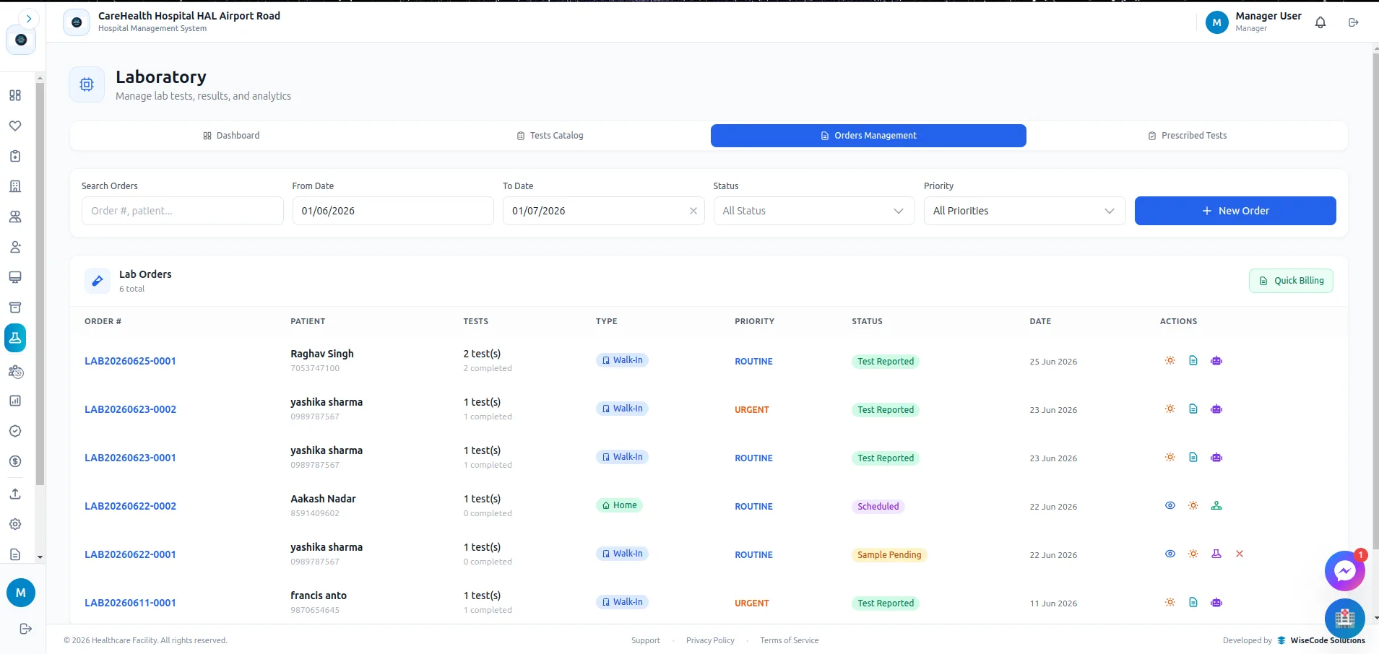Click patient name francis anto
Screen dimensions: 1379x654
click(319, 596)
